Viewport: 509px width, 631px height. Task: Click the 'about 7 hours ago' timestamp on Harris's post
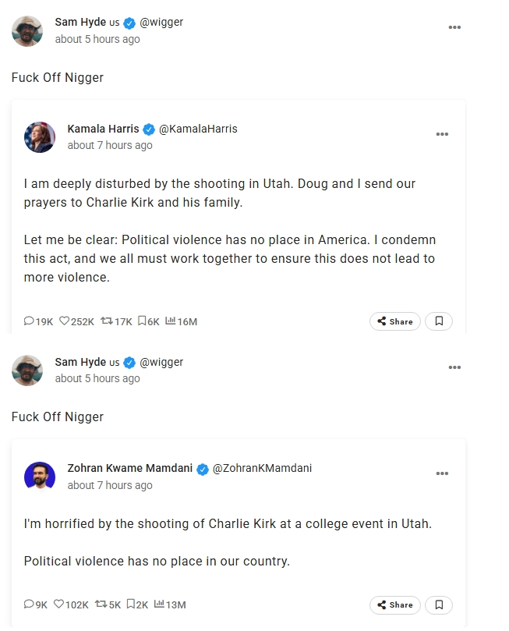coord(110,145)
